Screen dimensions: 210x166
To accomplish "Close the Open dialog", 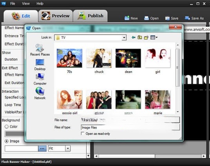I will (x=176, y=27).
